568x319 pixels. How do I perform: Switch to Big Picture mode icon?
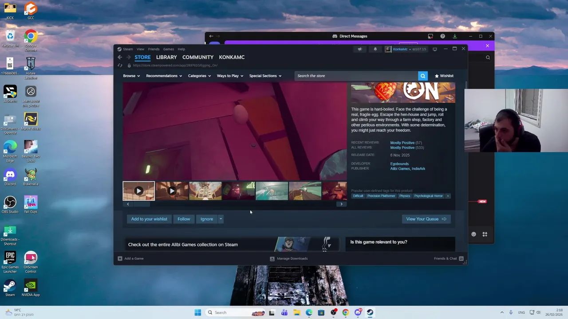[435, 49]
